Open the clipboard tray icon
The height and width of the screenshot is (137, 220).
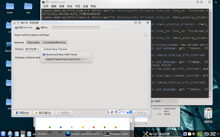(189, 134)
